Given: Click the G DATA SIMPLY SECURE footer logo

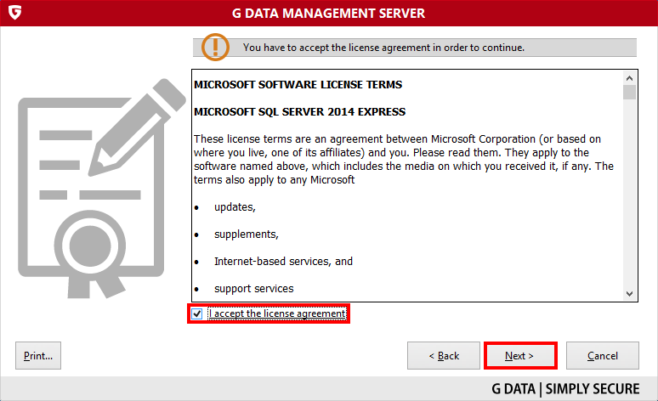Looking at the screenshot, I should click(x=565, y=389).
